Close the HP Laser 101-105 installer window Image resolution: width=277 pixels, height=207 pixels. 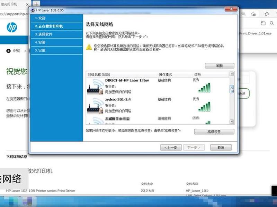click(231, 9)
